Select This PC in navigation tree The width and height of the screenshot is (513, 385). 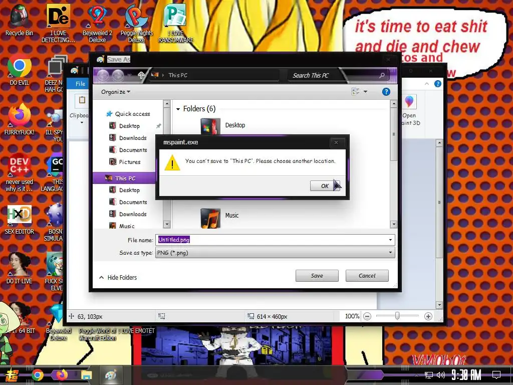124,178
